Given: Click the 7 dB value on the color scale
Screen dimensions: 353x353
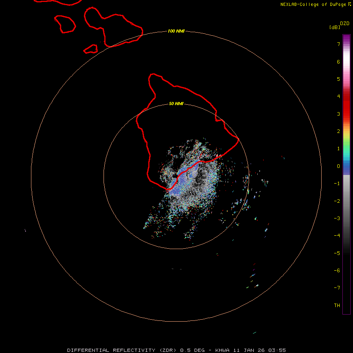Looking at the screenshot, I should (338, 44).
